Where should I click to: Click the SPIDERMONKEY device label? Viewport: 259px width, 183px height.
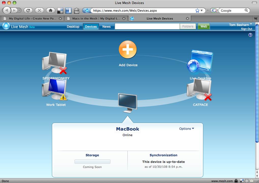click(x=56, y=78)
